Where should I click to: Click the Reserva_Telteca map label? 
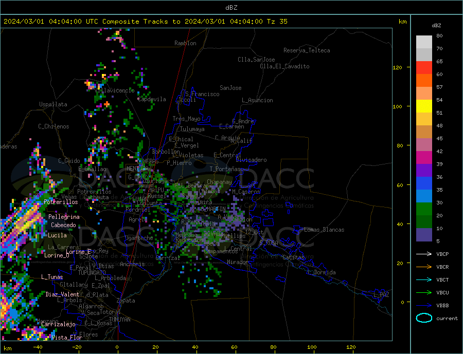click(x=307, y=50)
